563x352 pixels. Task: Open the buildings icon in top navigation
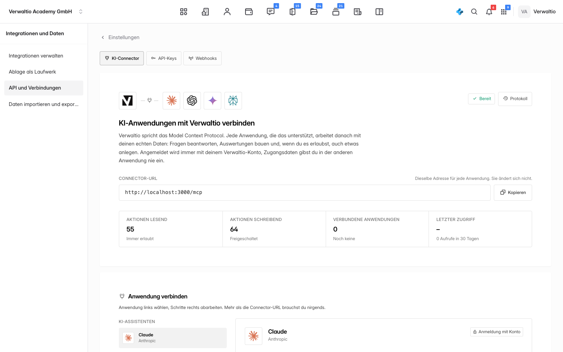pos(205,12)
